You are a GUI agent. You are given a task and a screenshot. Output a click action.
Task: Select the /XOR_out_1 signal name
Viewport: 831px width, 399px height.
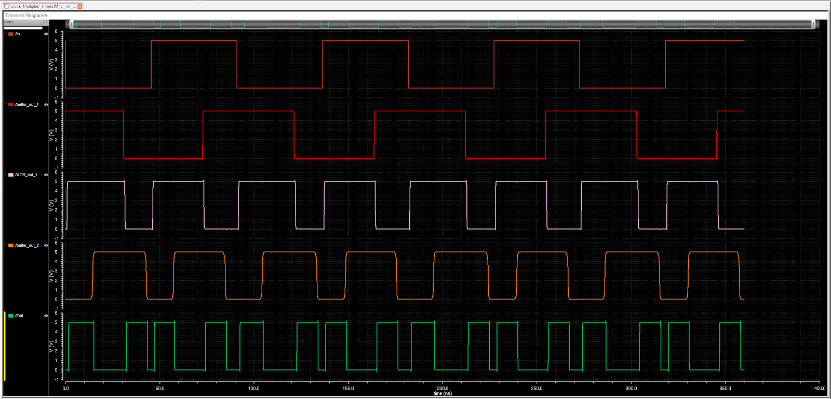[26, 175]
